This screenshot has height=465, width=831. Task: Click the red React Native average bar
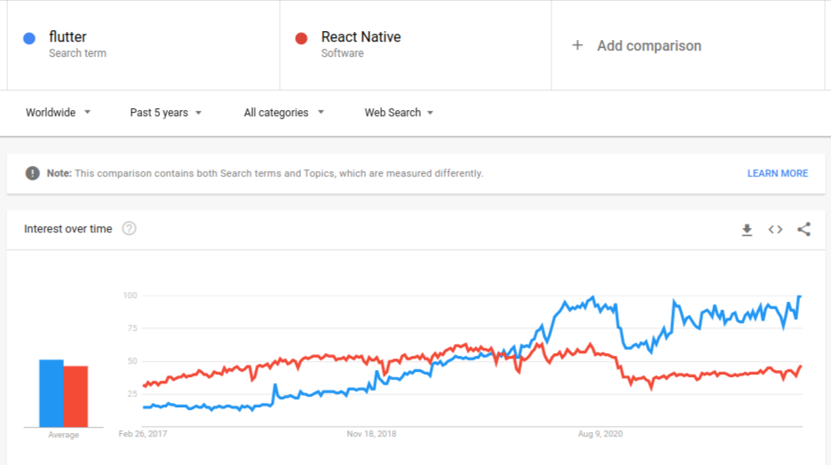[x=75, y=396]
